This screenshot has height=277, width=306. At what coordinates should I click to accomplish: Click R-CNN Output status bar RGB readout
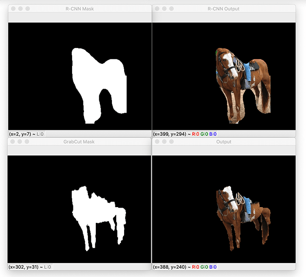pyautogui.click(x=204, y=133)
